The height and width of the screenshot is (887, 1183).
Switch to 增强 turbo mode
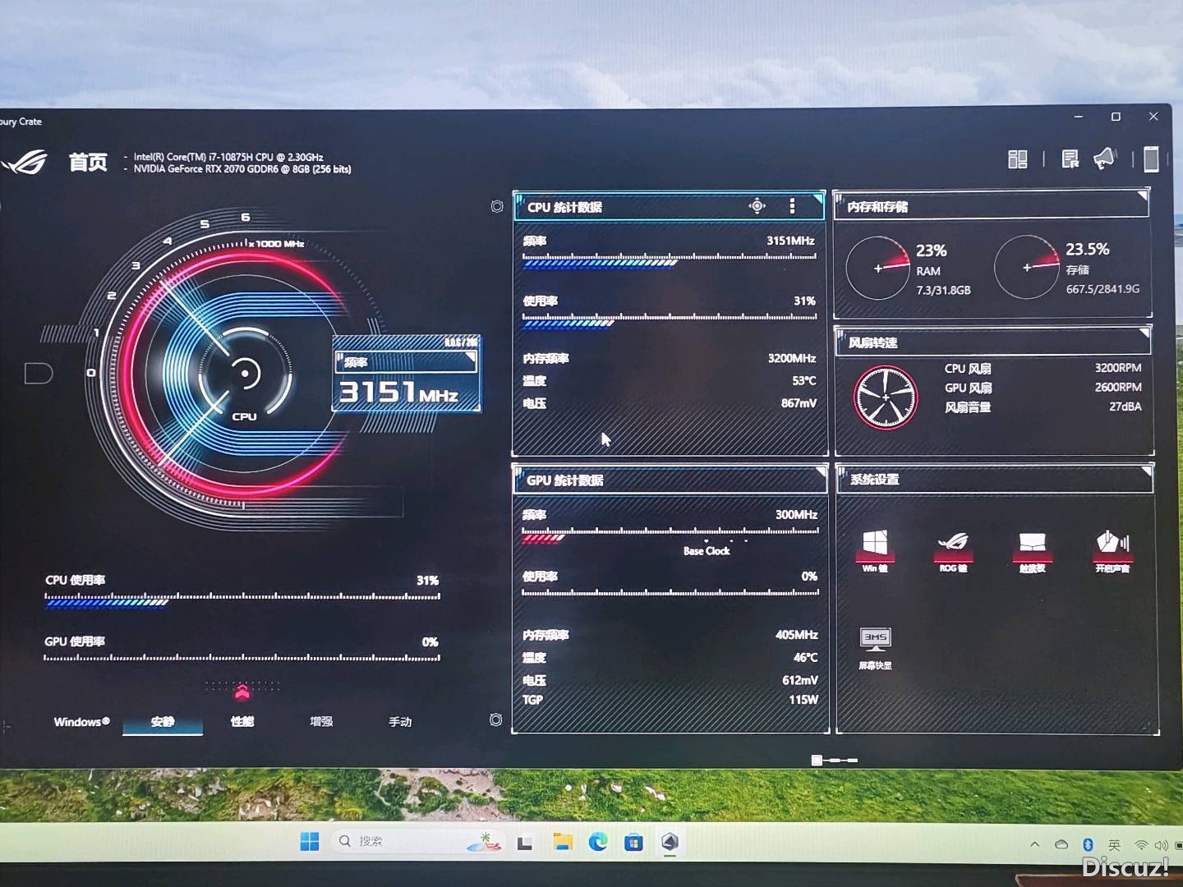pyautogui.click(x=321, y=722)
